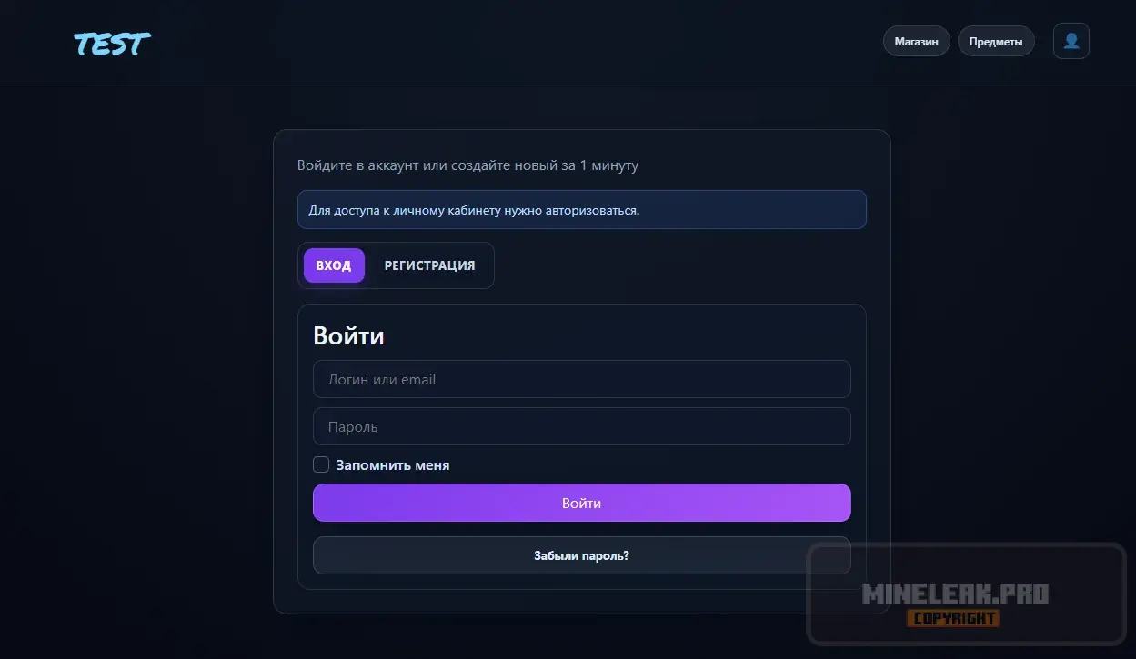The image size is (1136, 659).
Task: Focus the Логин или email field
Action: click(x=581, y=379)
